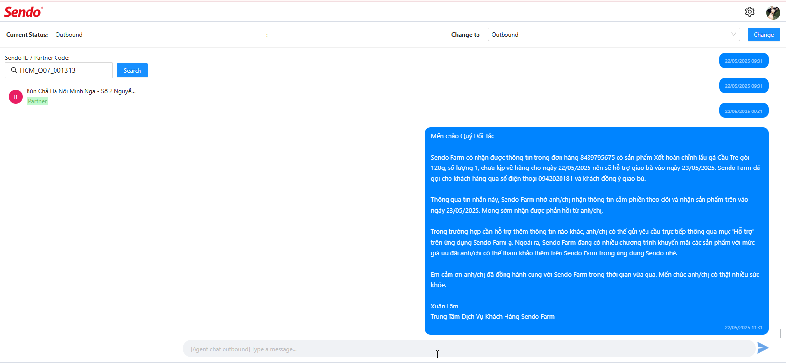
Task: Click the chat message input box
Action: [x=469, y=349]
